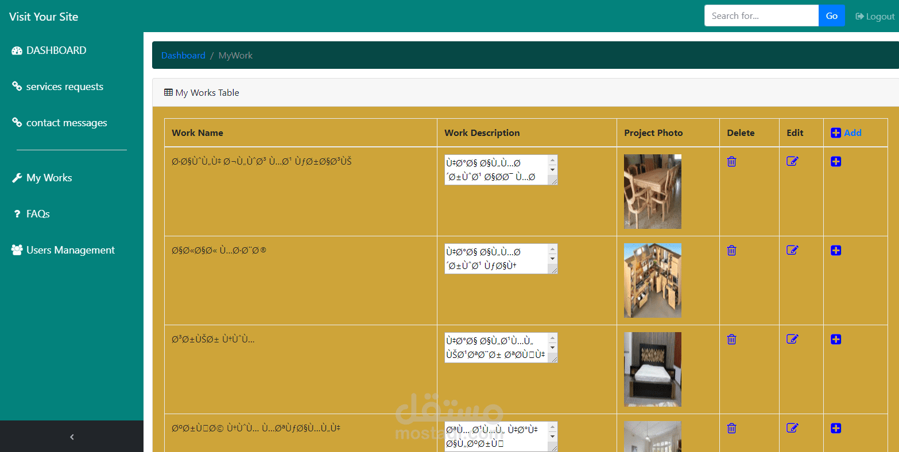The height and width of the screenshot is (452, 899).
Task: Delete the kitchen cabinet work row
Action: pyautogui.click(x=731, y=251)
